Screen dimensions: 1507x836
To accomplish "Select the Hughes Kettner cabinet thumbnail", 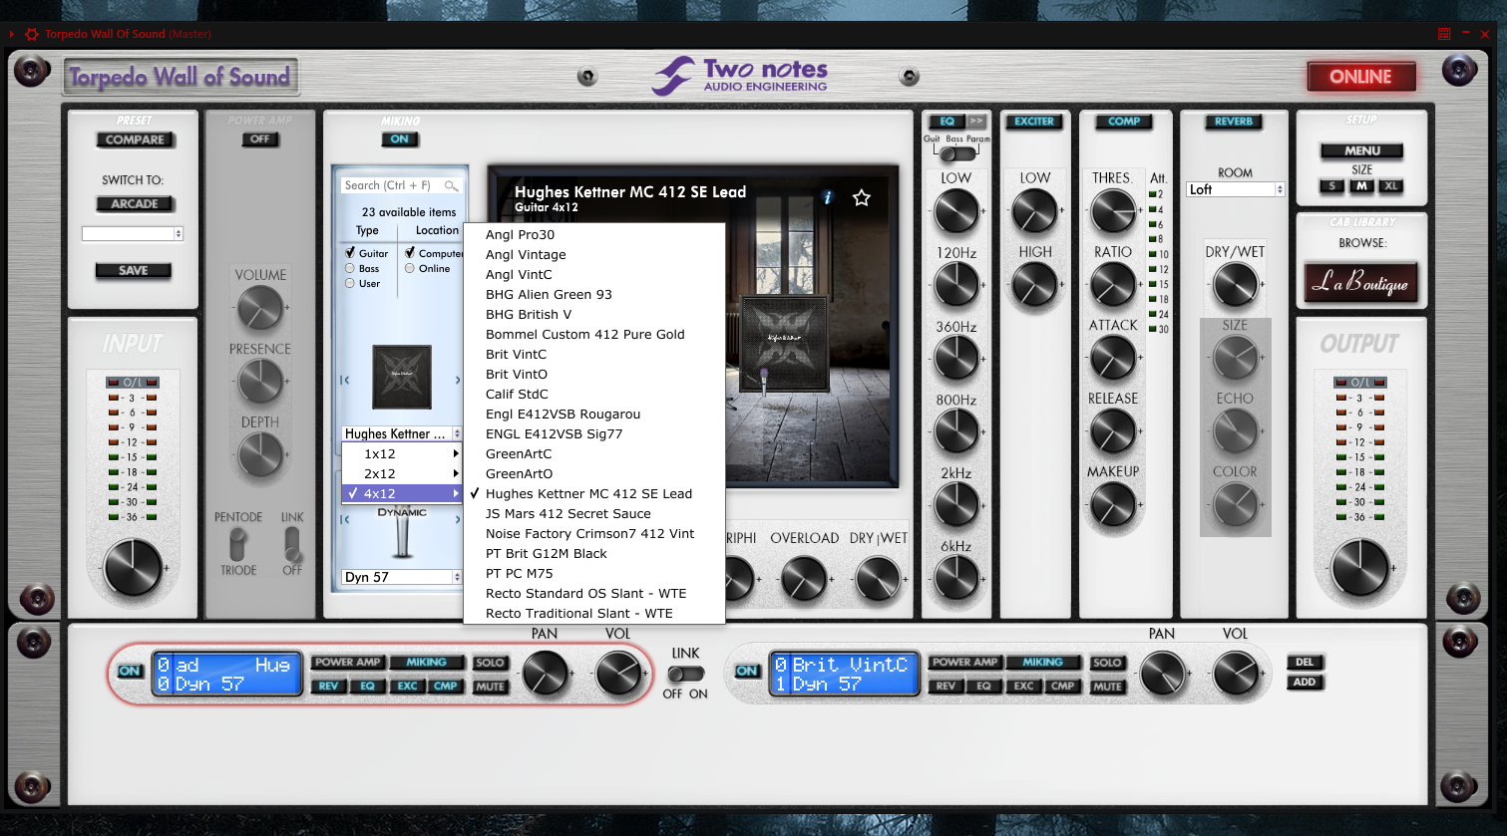I will pos(402,377).
